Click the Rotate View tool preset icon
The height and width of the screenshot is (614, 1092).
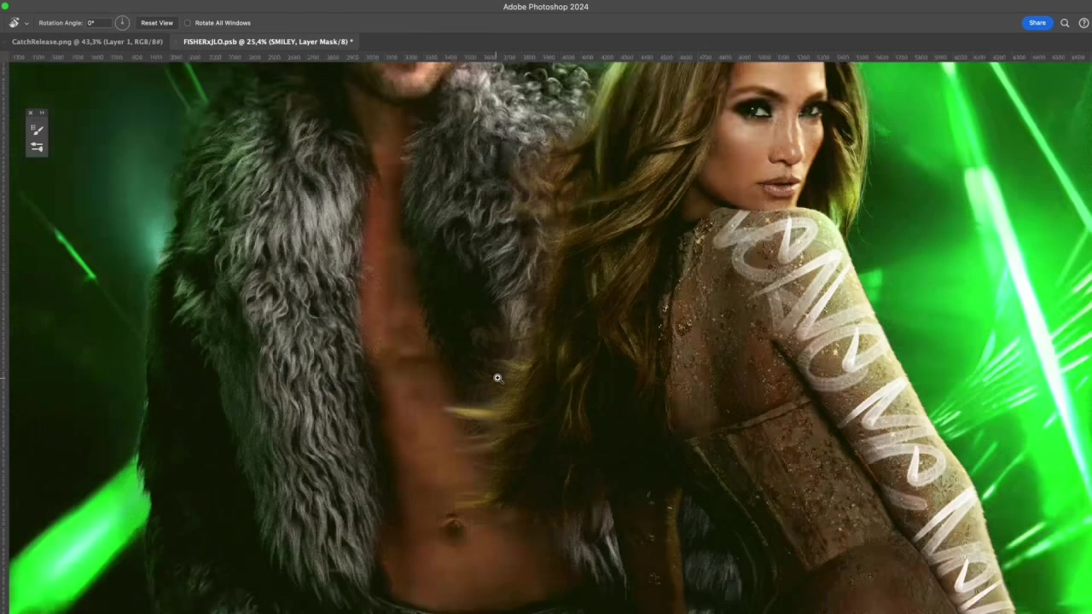(x=14, y=23)
